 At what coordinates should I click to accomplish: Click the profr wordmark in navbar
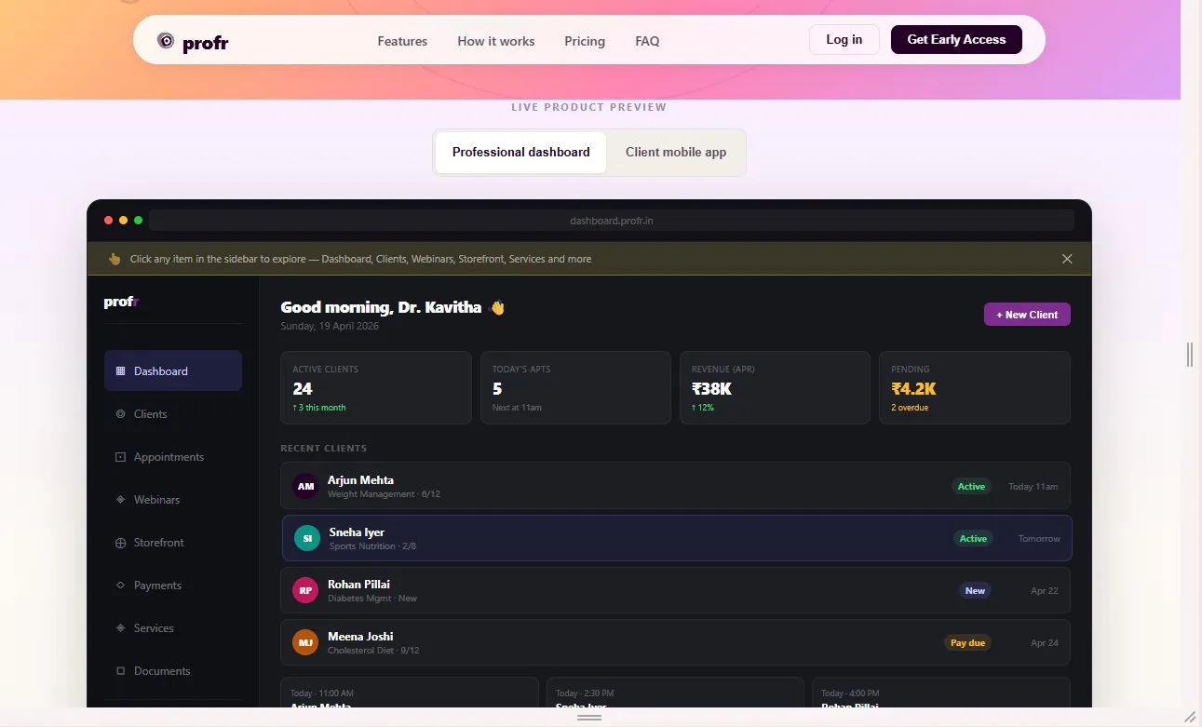tap(206, 43)
